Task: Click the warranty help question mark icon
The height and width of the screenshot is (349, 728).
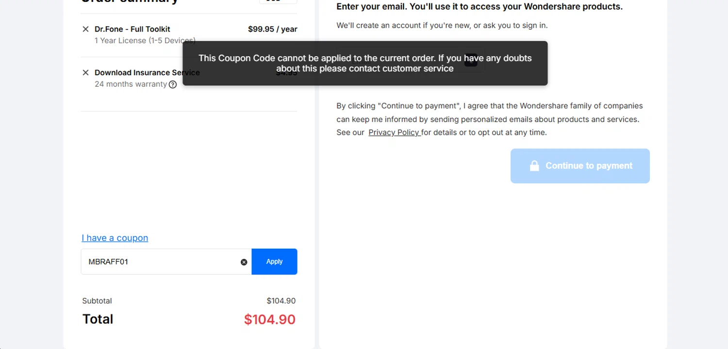Action: 173,84
